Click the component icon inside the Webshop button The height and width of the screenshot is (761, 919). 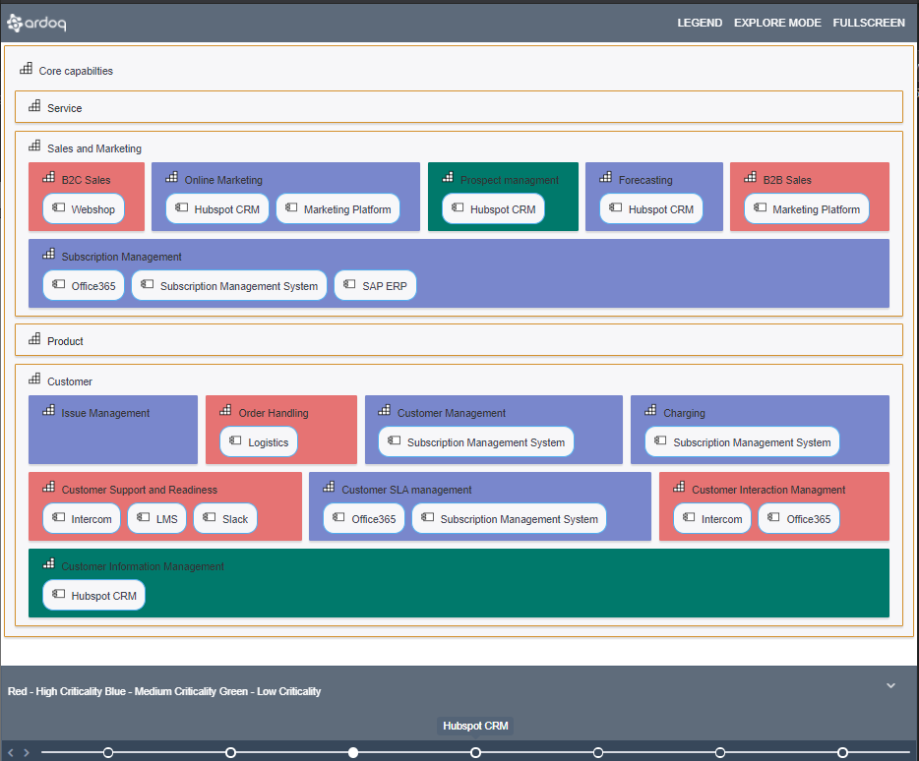[x=58, y=208]
